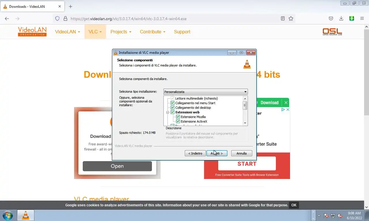Screen dimensions: 369x221
Task: Open the Contribute navigation dropdown
Action: (153, 32)
